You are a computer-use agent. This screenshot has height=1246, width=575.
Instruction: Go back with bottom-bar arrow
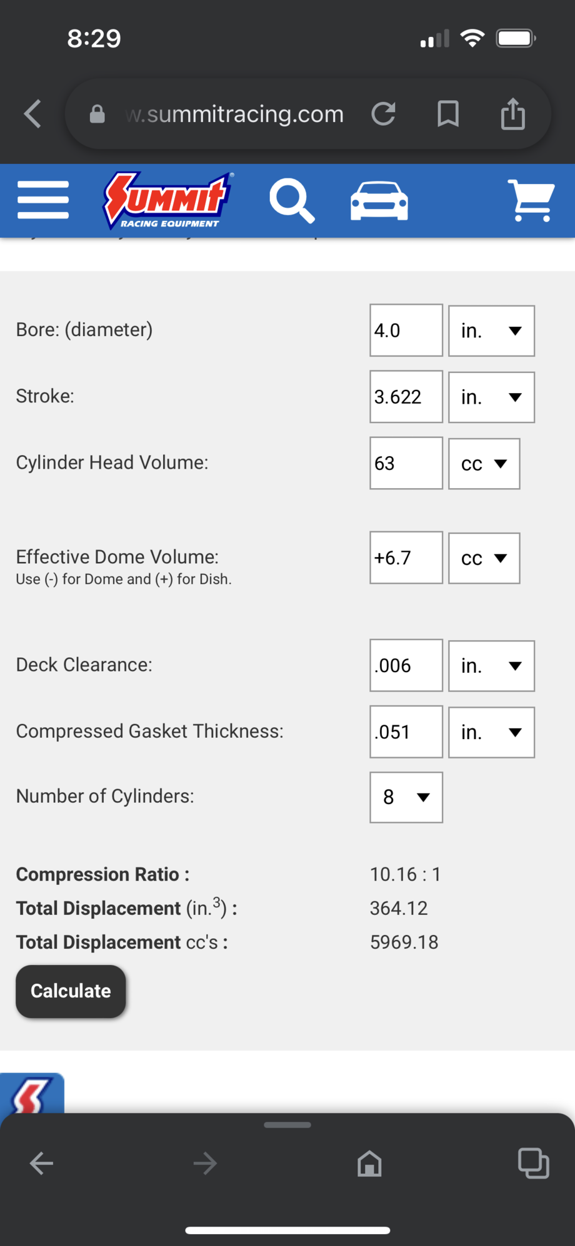click(41, 1163)
